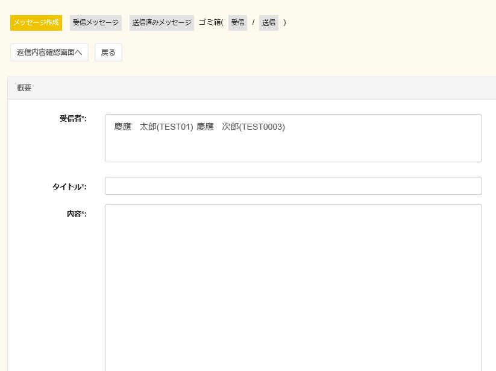Open ゴミ箱 受信 folder link

tap(237, 23)
